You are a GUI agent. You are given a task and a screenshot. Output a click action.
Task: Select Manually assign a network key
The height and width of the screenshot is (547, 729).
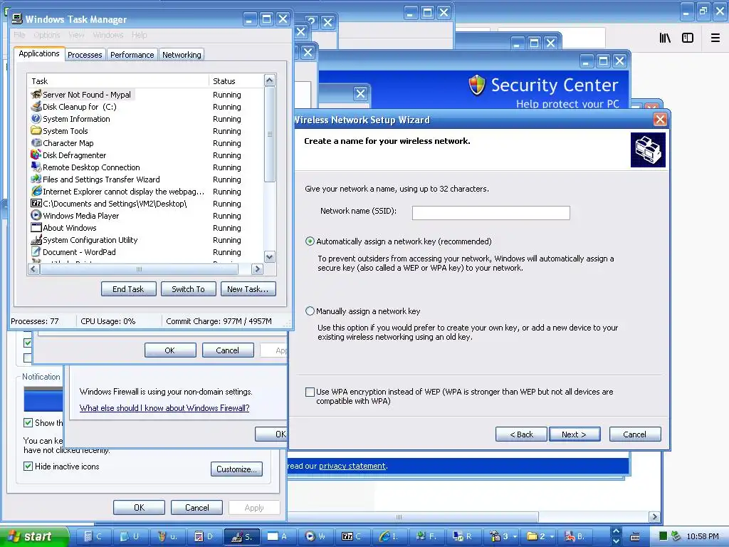(310, 311)
